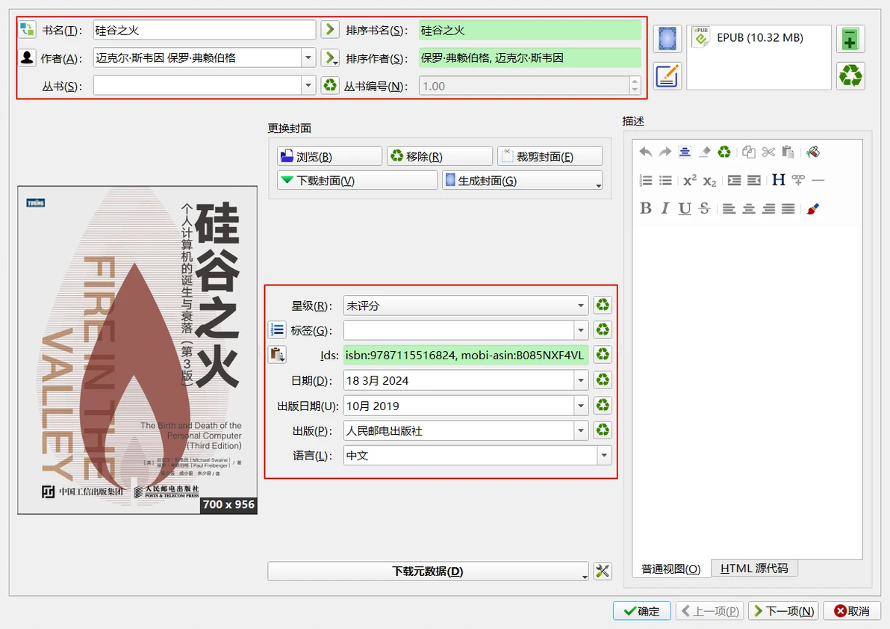Image resolution: width=890 pixels, height=629 pixels.
Task: Click the green arrow next to 书名 field
Action: [330, 29]
